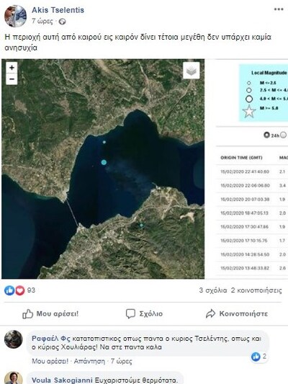Click the thumbs-up Like icon under the post
Screen dimensions: 288x384
tap(27, 313)
